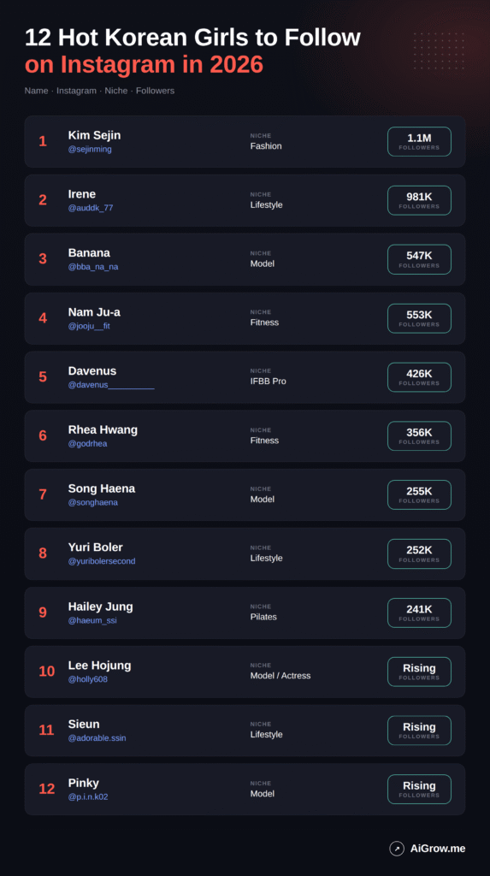Select Lee Hojung's Rising followers badge

[419, 672]
